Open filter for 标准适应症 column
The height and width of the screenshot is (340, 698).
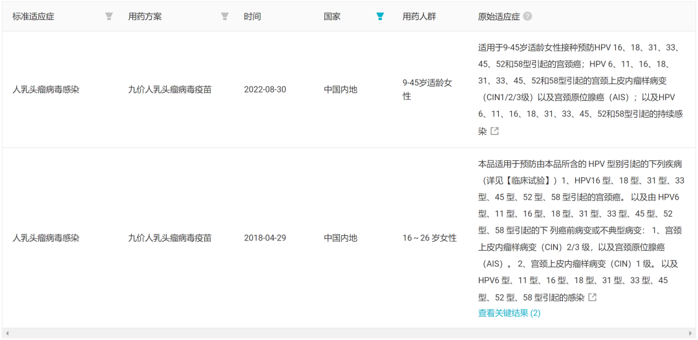109,16
